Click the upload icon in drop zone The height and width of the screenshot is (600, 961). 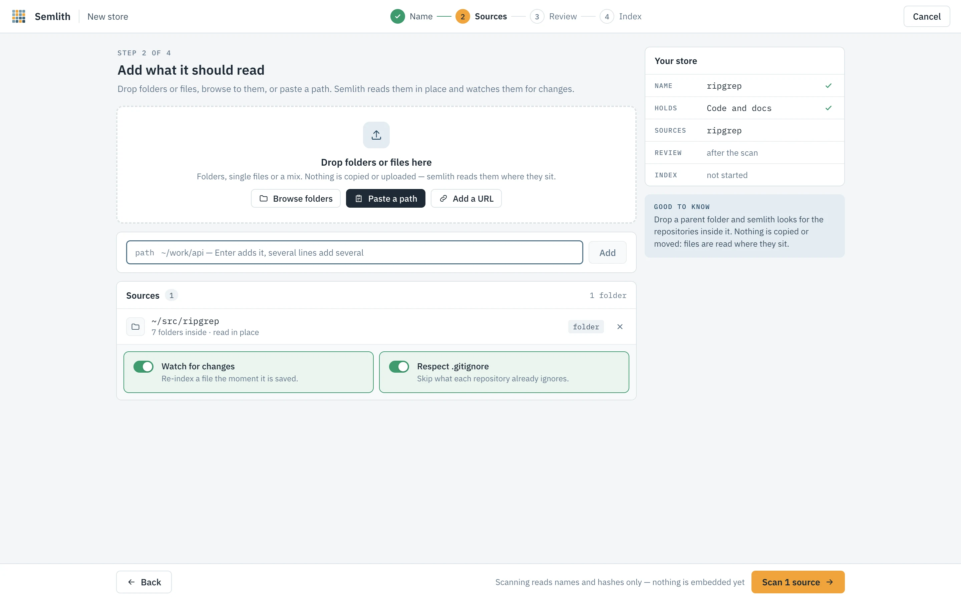(376, 135)
